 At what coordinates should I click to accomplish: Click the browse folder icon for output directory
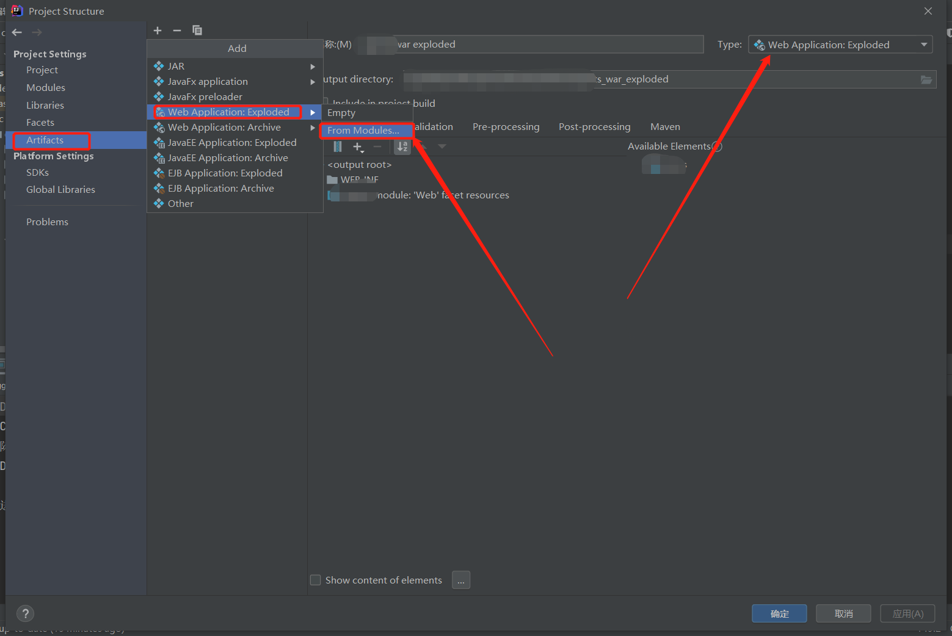(926, 79)
